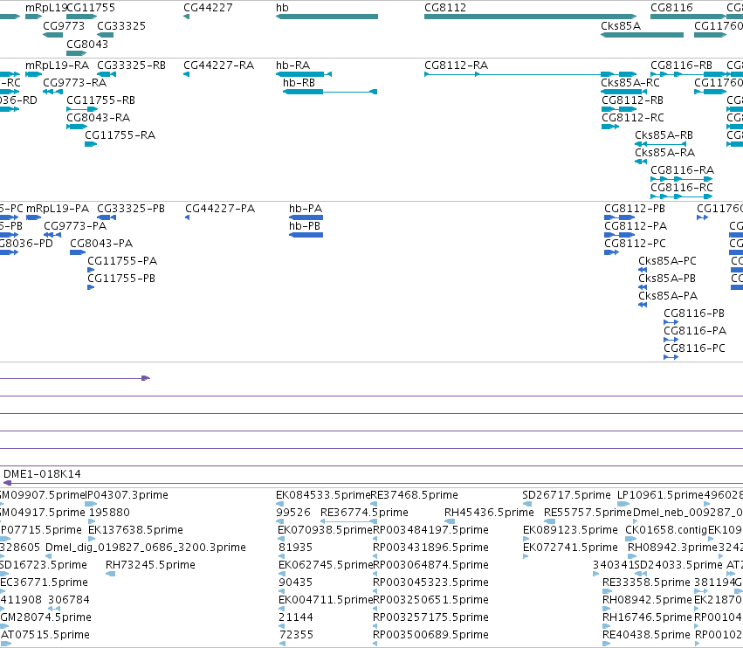Select the CG9773 gene label
The height and width of the screenshot is (648, 743).
(64, 25)
